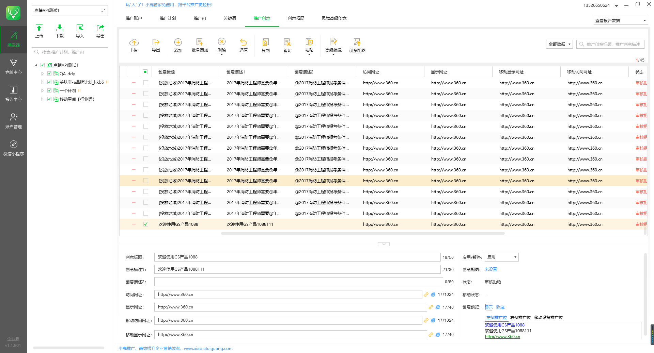Check the first creative row checkbox
Image resolution: width=654 pixels, height=353 pixels.
click(x=146, y=83)
